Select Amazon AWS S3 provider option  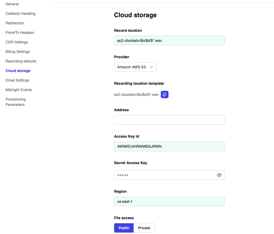point(132,67)
